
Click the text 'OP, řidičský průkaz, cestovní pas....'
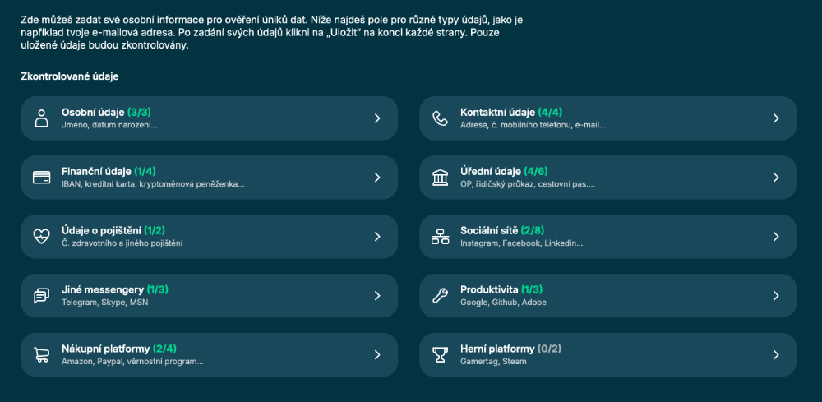pyautogui.click(x=528, y=184)
